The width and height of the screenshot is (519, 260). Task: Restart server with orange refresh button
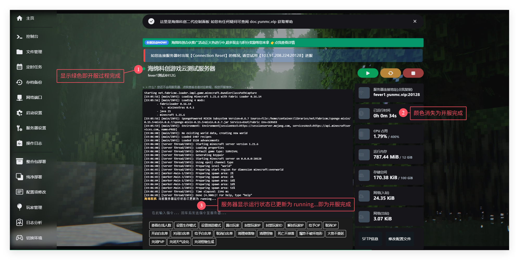pyautogui.click(x=390, y=73)
